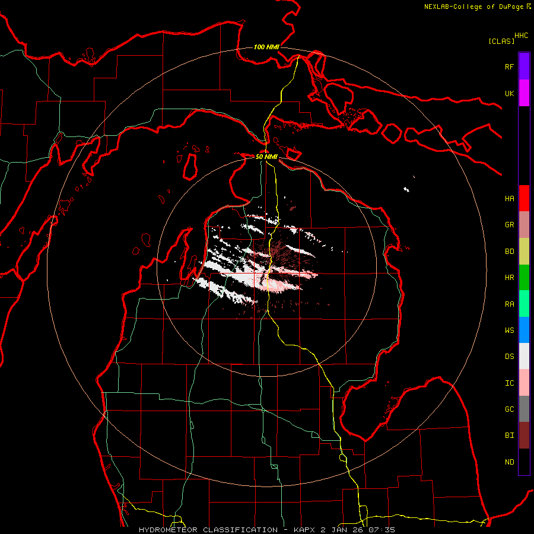This screenshot has width=534, height=534.
Task: Click the HR legend label
Action: pyautogui.click(x=509, y=278)
